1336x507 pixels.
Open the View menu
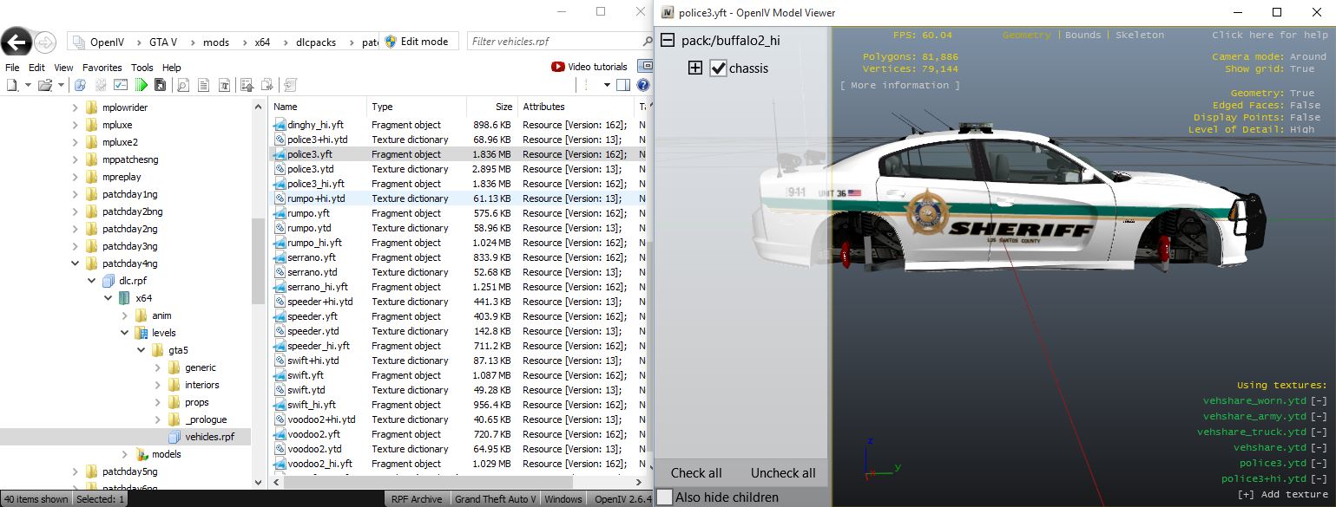coord(63,67)
